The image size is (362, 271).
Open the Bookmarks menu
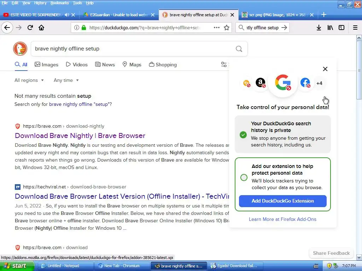(x=59, y=3)
